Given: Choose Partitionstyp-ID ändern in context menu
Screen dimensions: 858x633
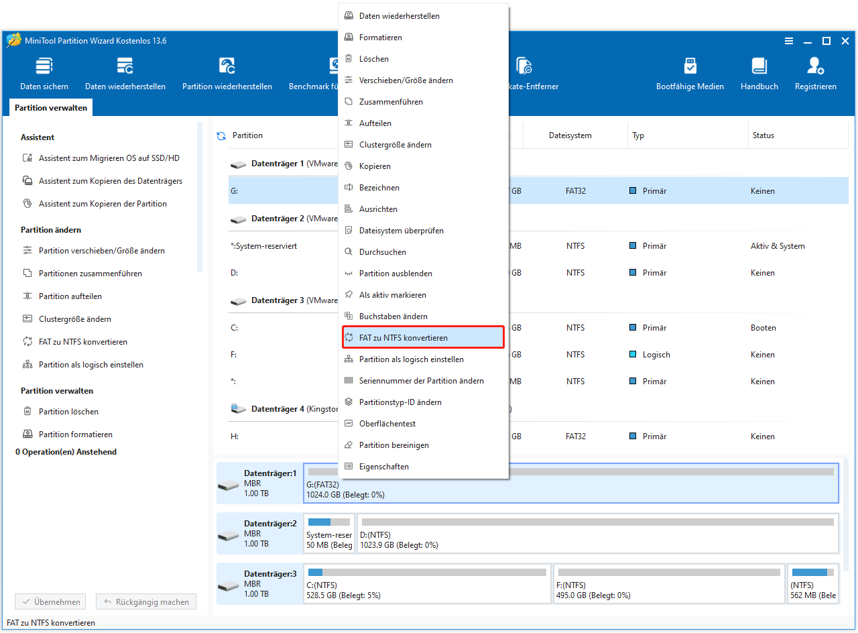Looking at the screenshot, I should point(423,402).
